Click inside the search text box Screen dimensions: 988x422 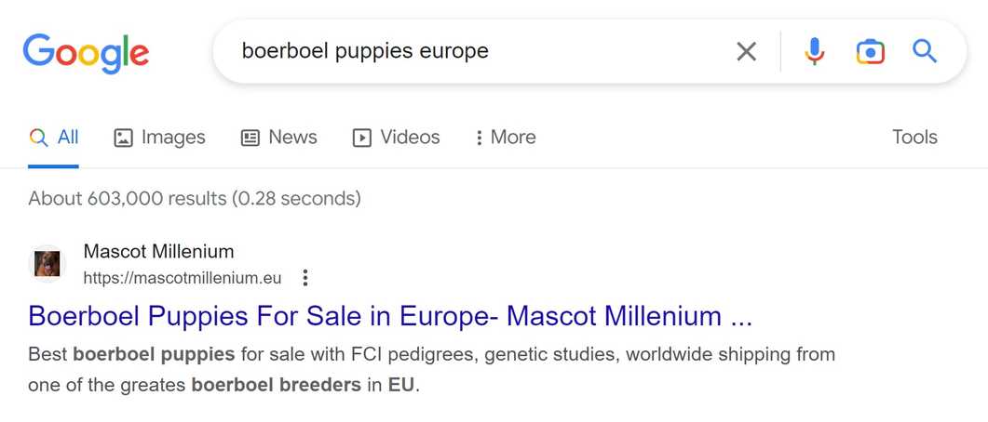point(466,51)
